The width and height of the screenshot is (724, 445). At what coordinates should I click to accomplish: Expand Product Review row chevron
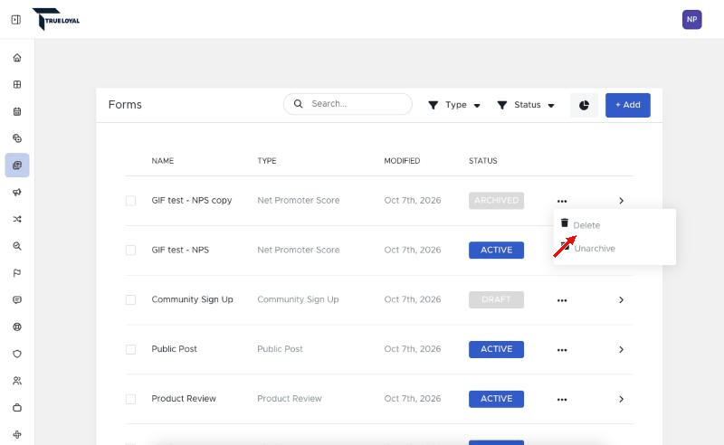(x=621, y=399)
